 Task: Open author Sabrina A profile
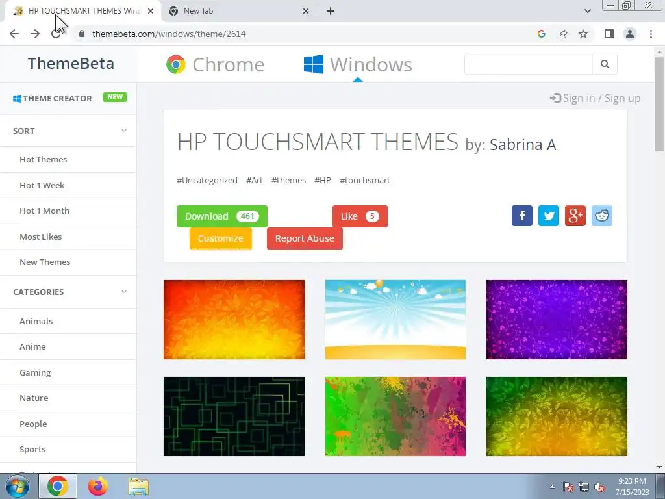point(523,145)
